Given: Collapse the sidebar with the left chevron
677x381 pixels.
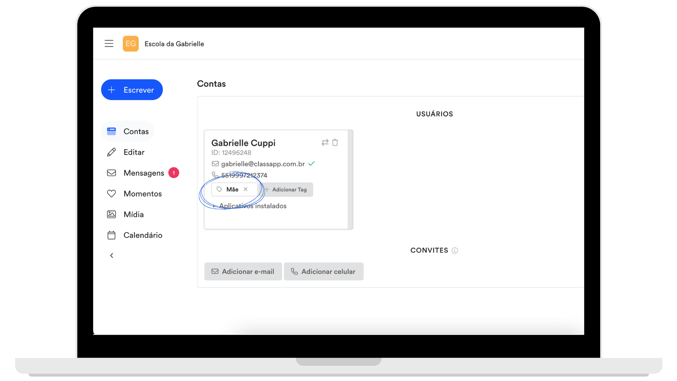Looking at the screenshot, I should pyautogui.click(x=112, y=255).
